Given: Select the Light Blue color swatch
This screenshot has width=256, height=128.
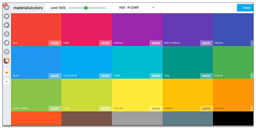Looking at the screenshot, I should pos(87,62).
